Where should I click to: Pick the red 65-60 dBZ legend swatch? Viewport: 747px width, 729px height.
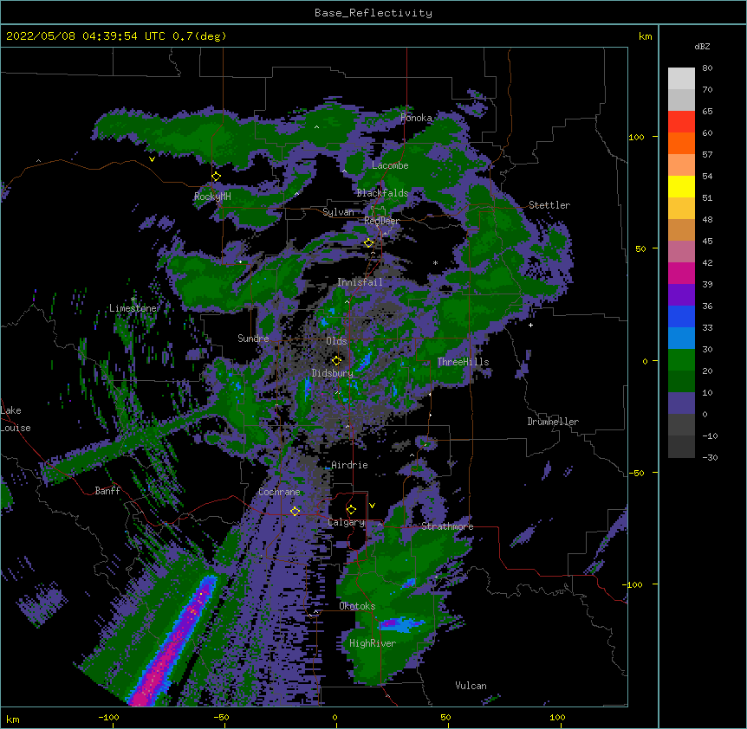[x=681, y=122]
